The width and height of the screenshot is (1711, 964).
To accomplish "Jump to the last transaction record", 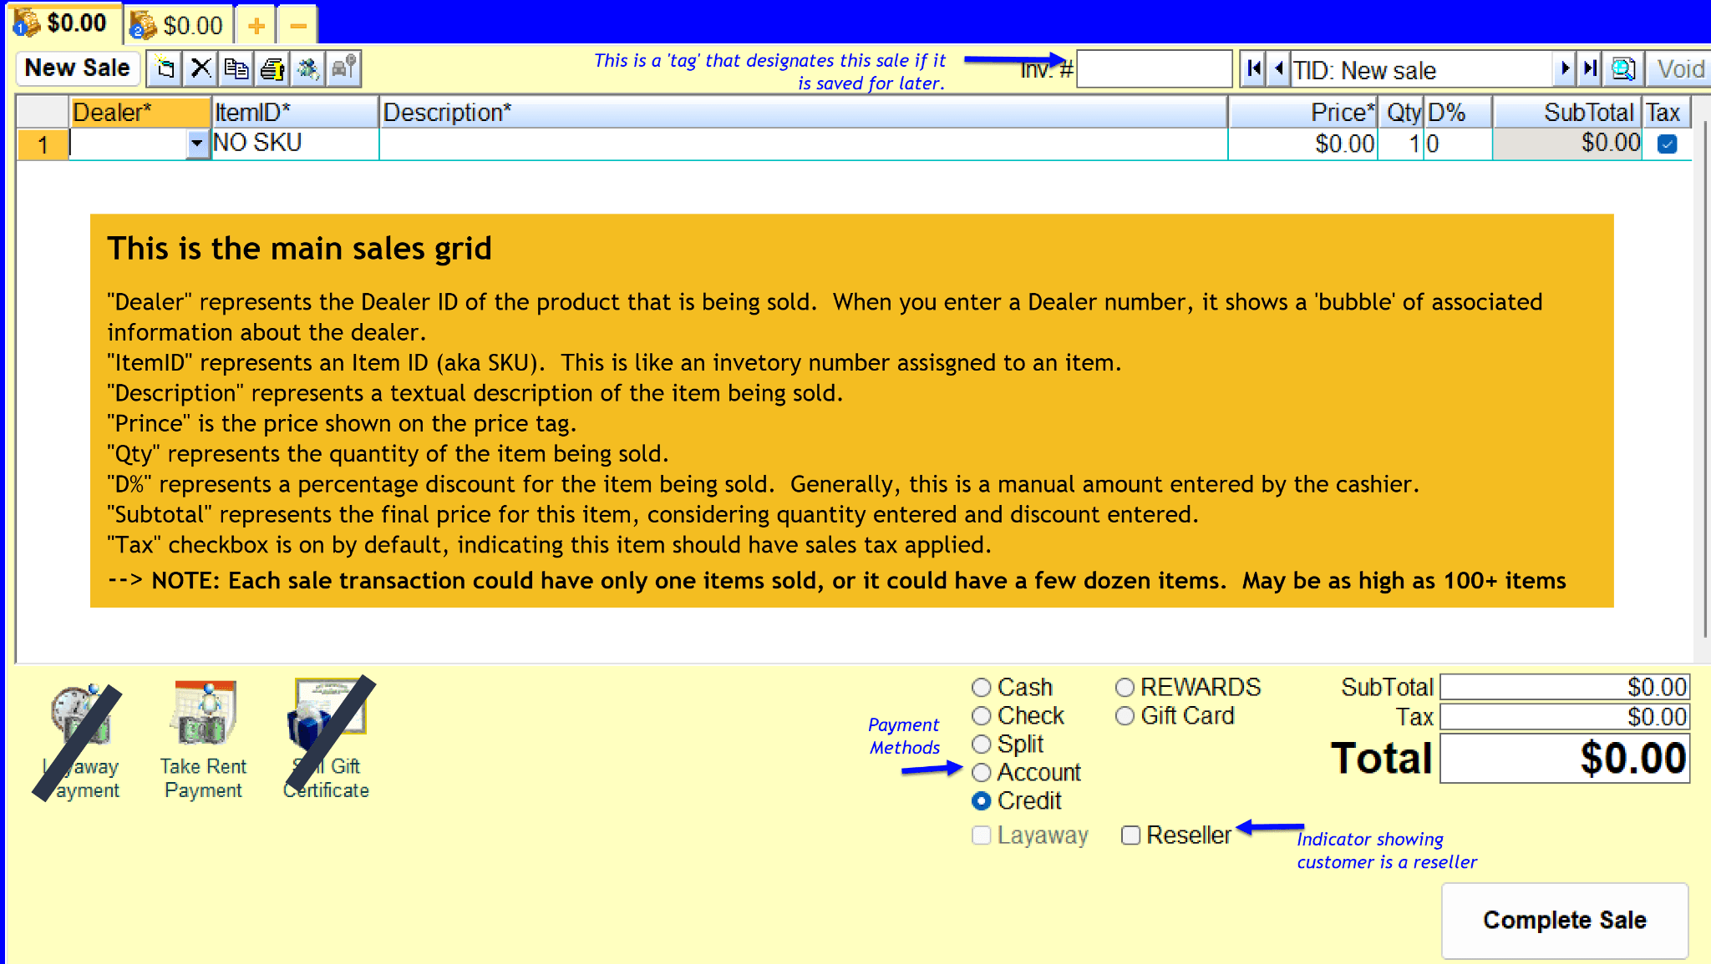I will tap(1590, 68).
